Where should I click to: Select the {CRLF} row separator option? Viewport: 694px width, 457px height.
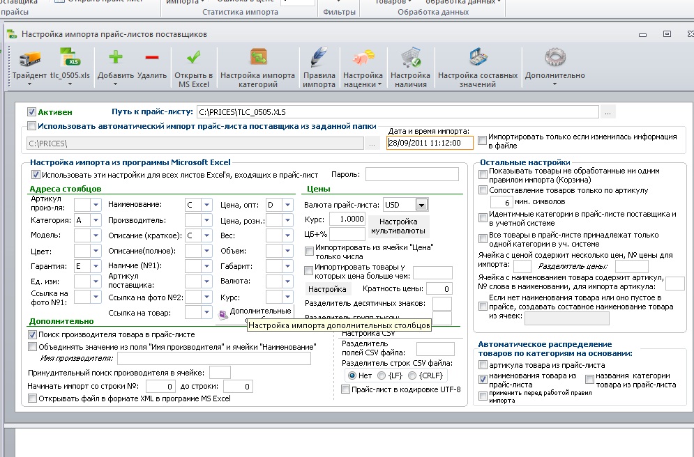pos(412,375)
